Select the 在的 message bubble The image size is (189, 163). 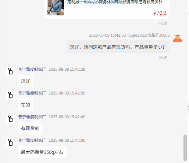25,105
